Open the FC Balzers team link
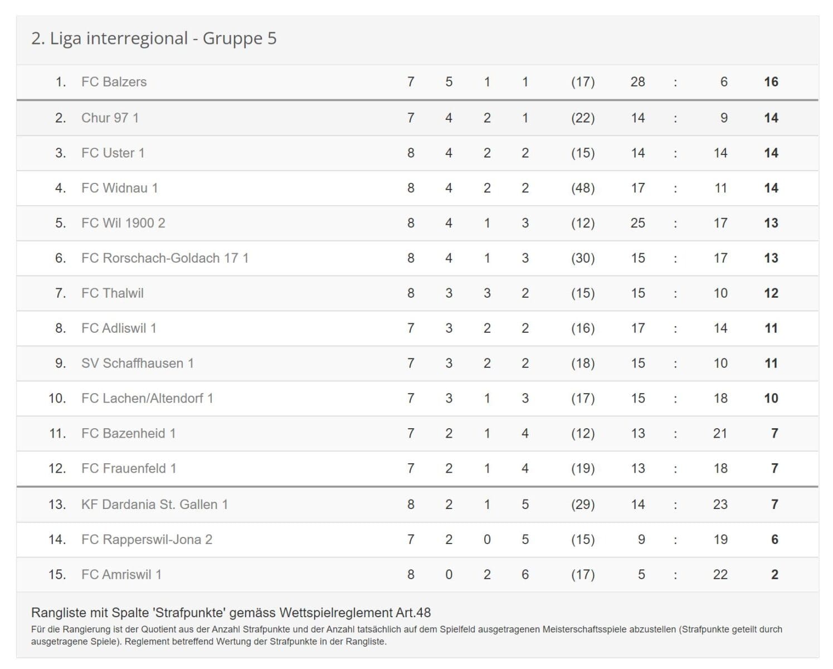This screenshot has height=669, width=833. pos(114,82)
